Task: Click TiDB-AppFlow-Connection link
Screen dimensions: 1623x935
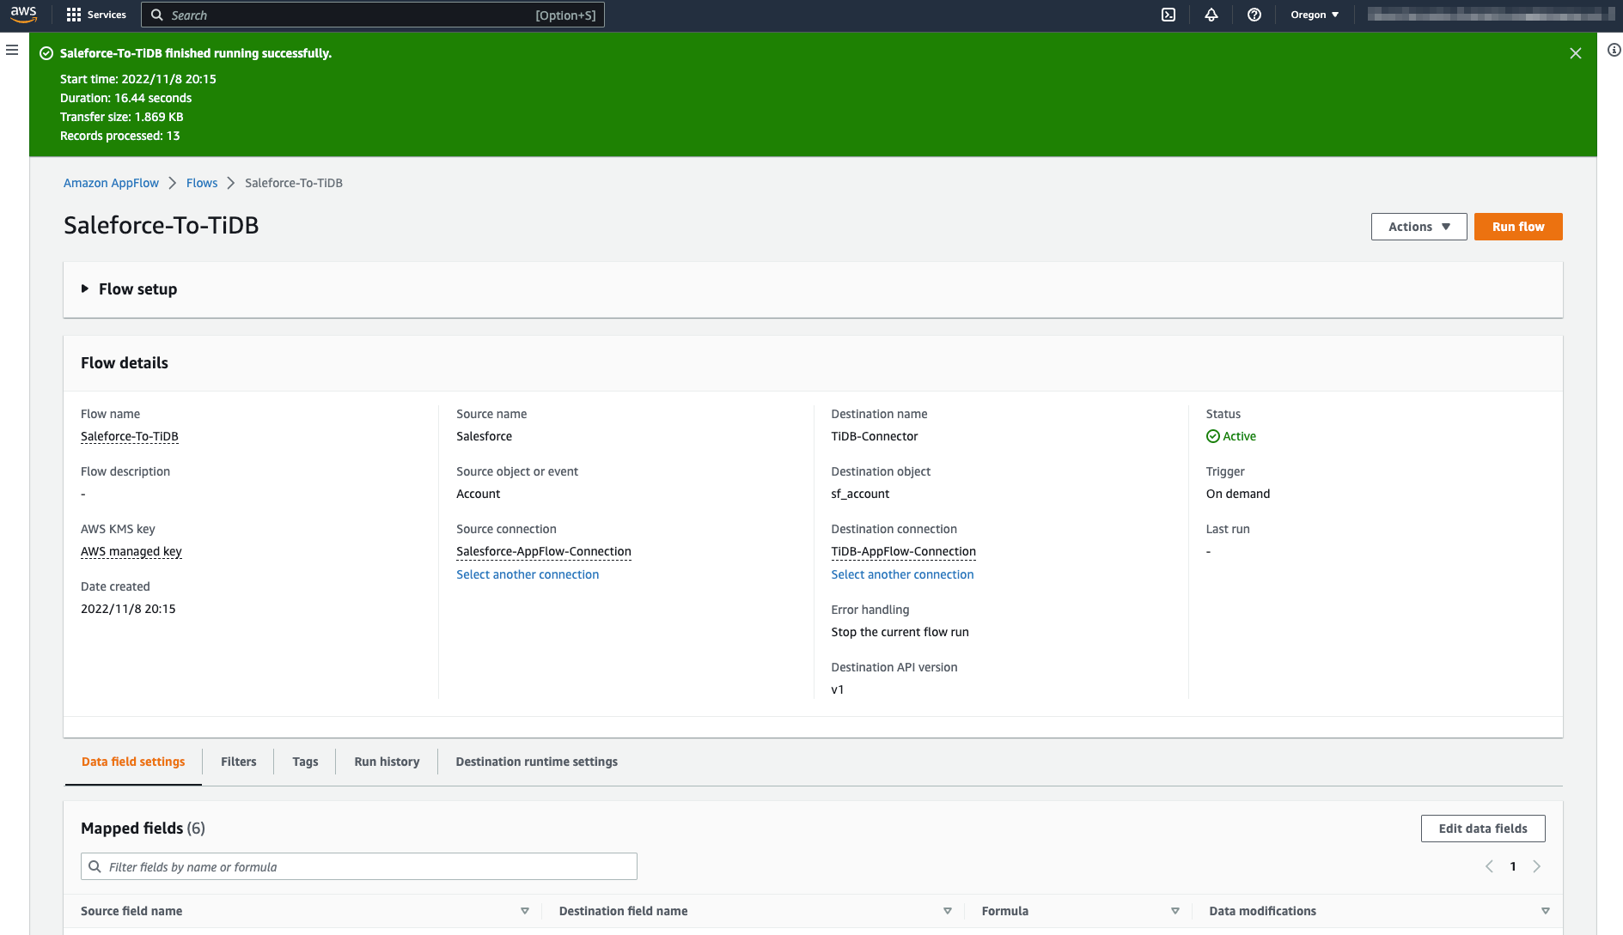Action: 903,551
